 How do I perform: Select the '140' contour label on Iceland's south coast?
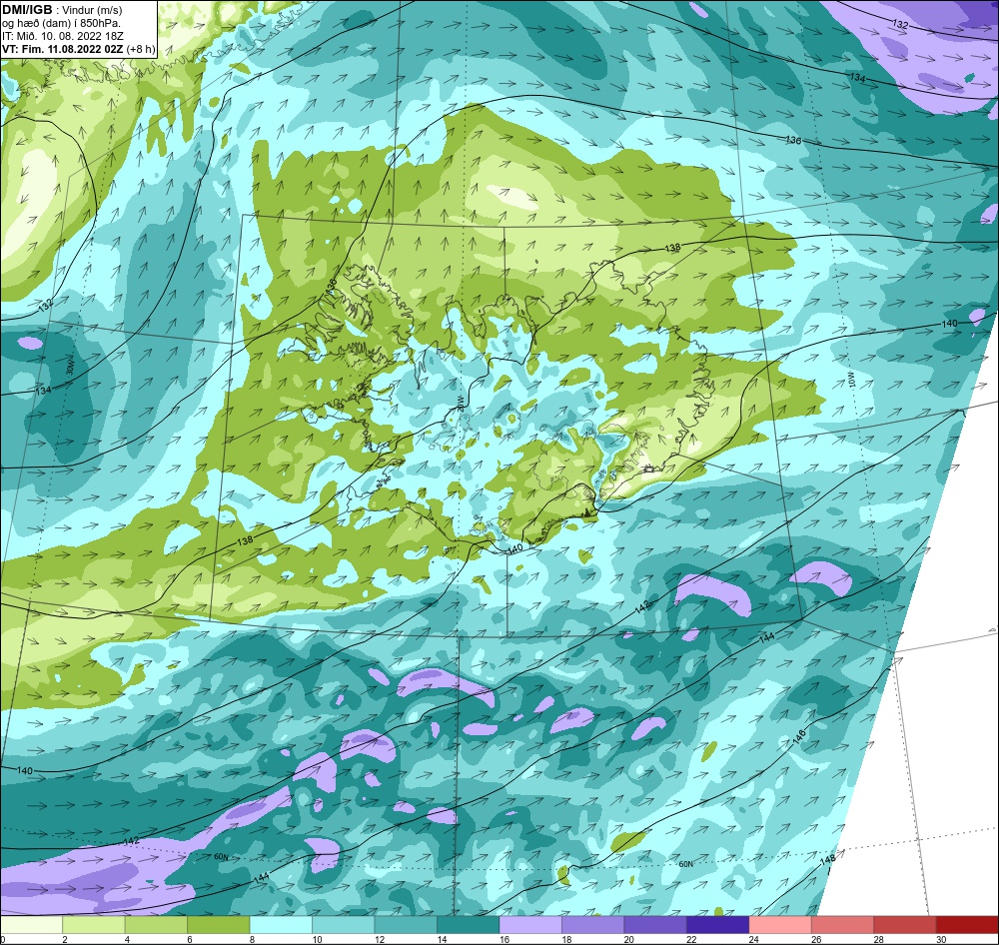515,548
